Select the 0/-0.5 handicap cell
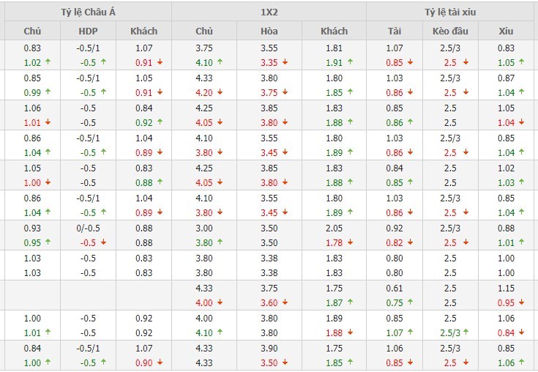 pyautogui.click(x=88, y=228)
